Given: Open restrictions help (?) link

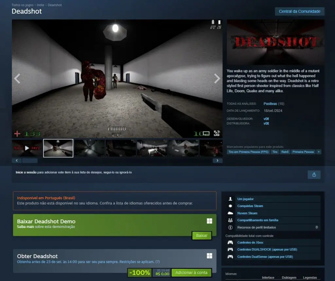Looking at the screenshot, I should 157,262.
